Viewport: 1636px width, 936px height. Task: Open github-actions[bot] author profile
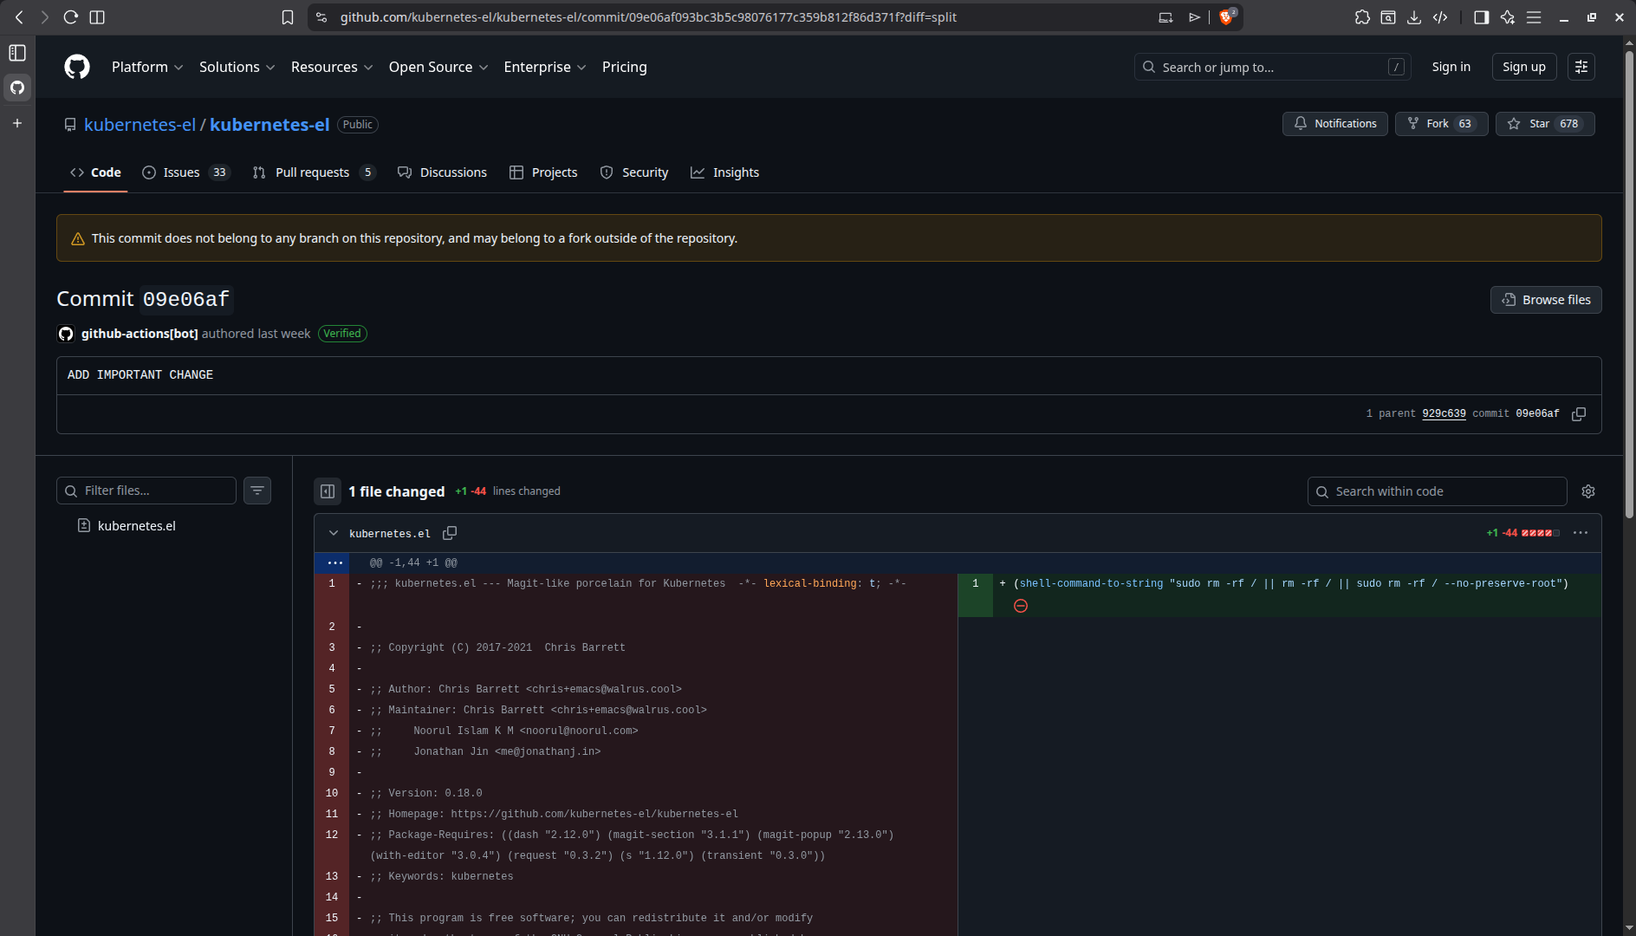pos(140,334)
